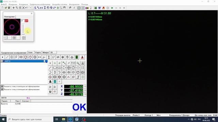Open the Координата menu
The width and height of the screenshot is (218, 122).
(x=24, y=4)
